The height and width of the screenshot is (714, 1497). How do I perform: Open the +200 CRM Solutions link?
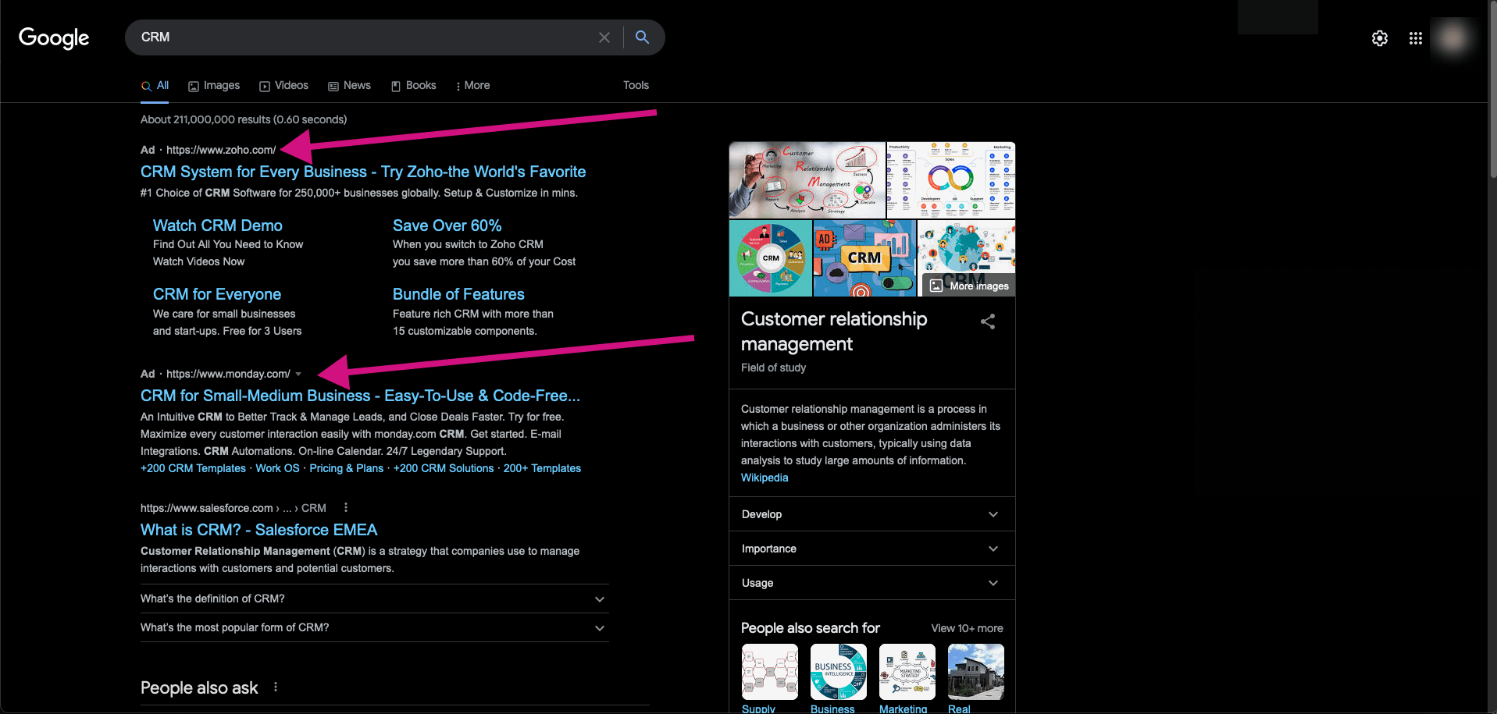(x=444, y=468)
